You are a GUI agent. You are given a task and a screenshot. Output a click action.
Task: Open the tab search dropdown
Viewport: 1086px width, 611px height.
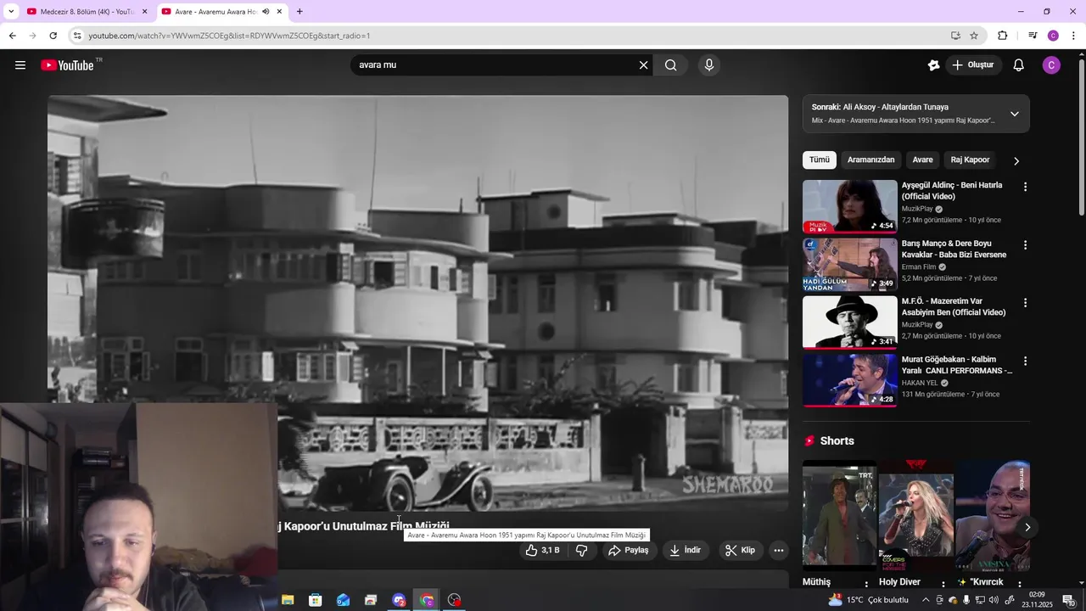11,12
